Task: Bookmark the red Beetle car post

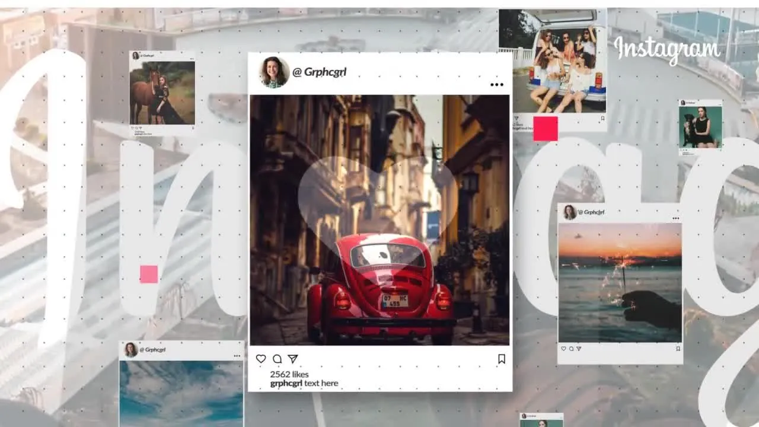Action: 502,359
